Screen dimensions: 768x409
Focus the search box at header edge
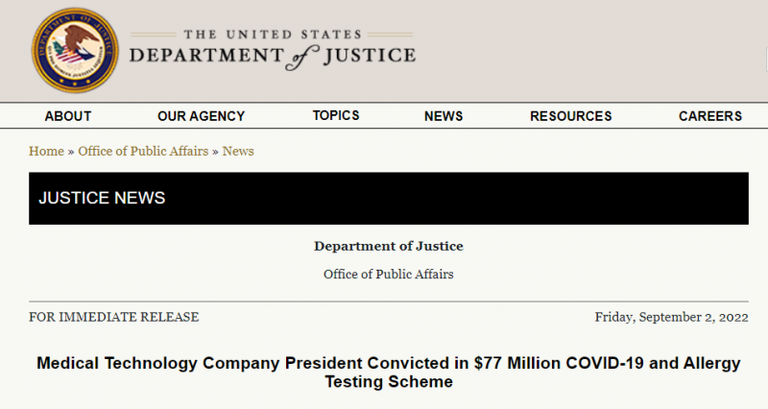766,60
